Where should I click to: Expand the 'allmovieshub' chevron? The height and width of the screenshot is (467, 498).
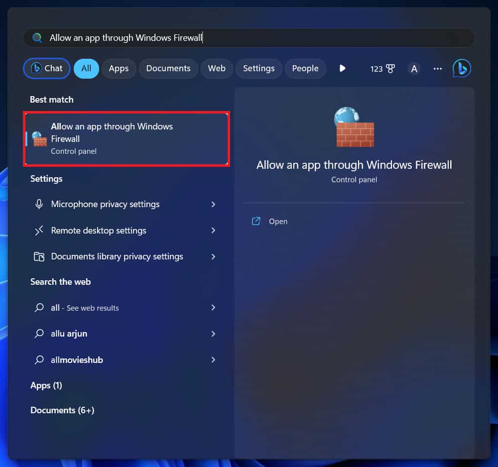[213, 359]
